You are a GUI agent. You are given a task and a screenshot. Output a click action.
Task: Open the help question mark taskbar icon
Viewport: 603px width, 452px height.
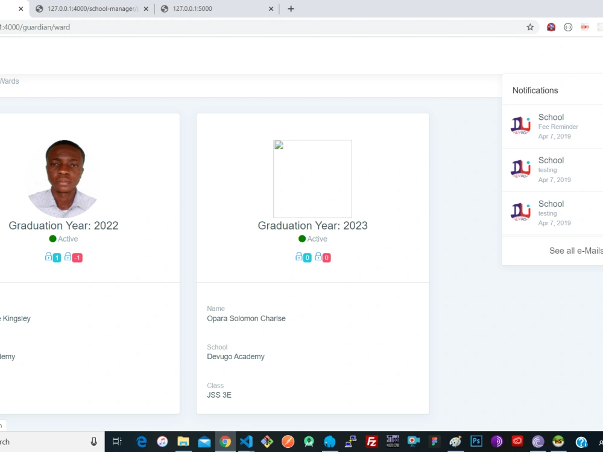(x=581, y=442)
